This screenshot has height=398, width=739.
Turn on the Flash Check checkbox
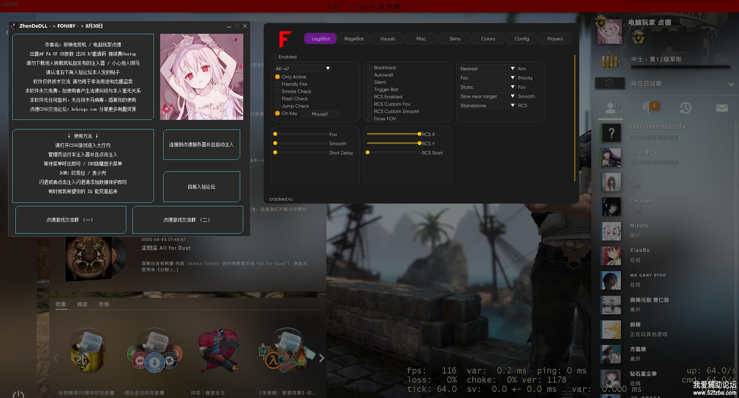click(277, 99)
